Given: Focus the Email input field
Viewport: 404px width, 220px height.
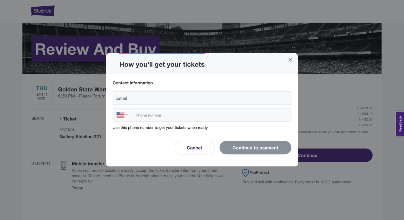Looking at the screenshot, I should click(202, 98).
